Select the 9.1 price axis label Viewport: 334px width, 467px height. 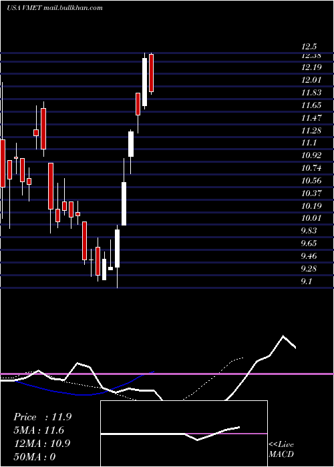coord(307,282)
